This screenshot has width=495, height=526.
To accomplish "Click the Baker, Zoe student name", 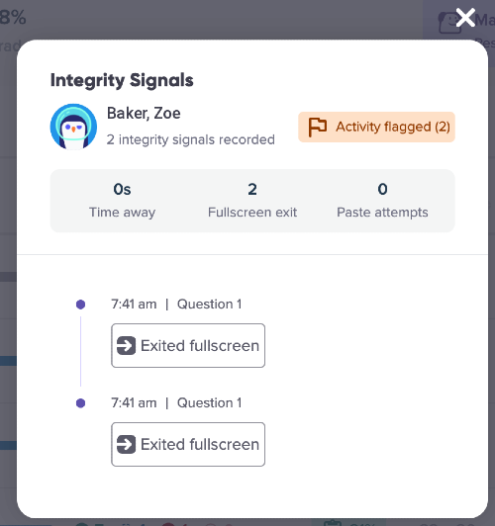I will point(144,114).
